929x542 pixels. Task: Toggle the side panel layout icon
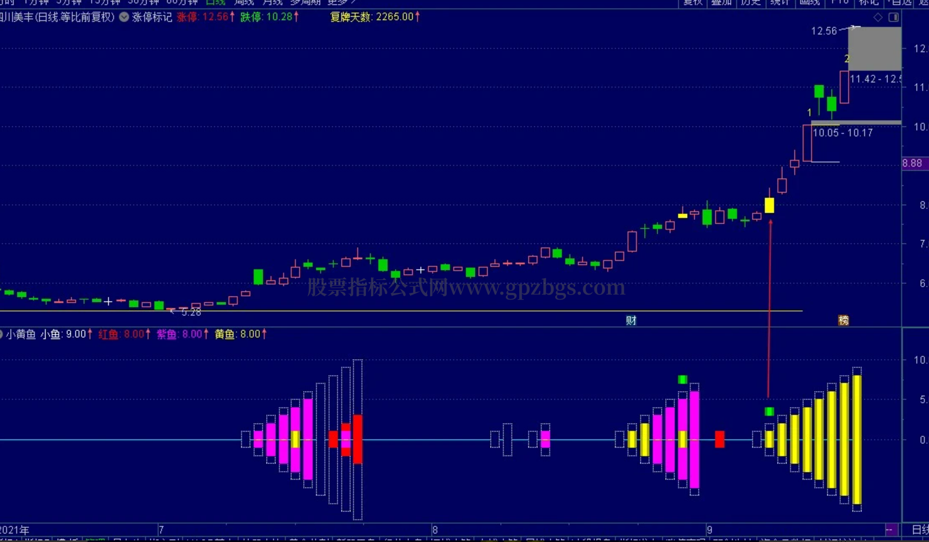[894, 17]
